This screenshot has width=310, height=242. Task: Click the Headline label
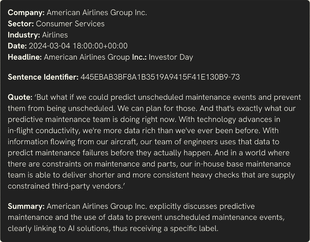coord(25,57)
